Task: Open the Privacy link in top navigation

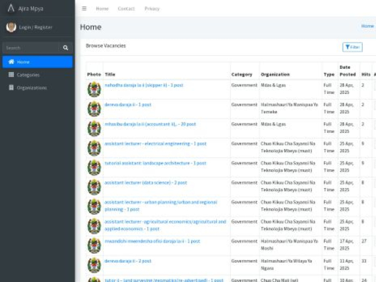Action: click(x=152, y=9)
